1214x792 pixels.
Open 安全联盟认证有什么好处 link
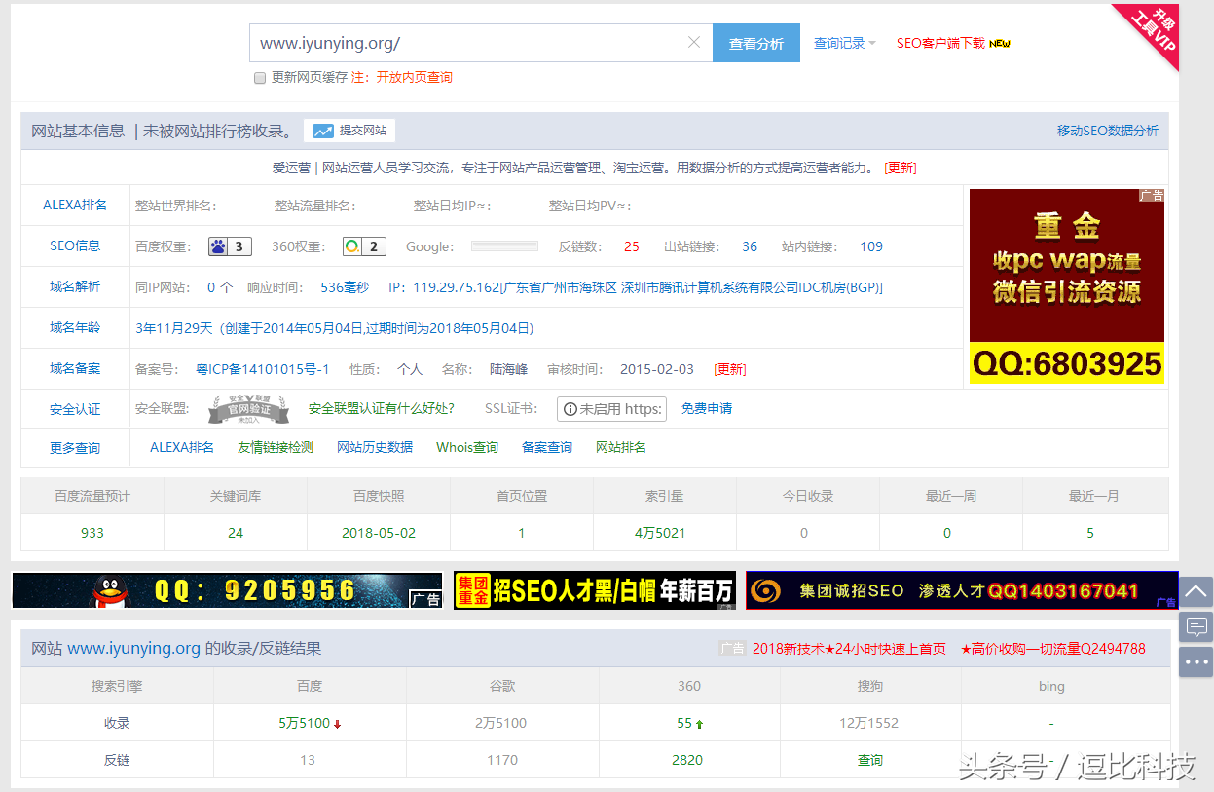click(x=382, y=409)
